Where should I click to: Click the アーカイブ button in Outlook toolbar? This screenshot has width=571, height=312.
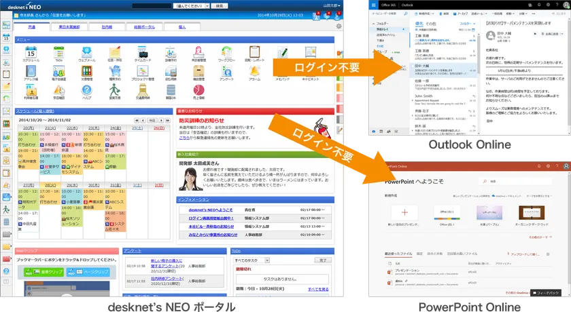[460, 14]
